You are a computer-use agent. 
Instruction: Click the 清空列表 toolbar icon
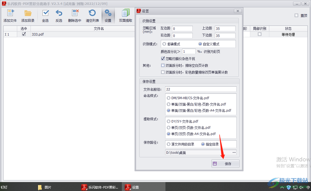coord(92,13)
